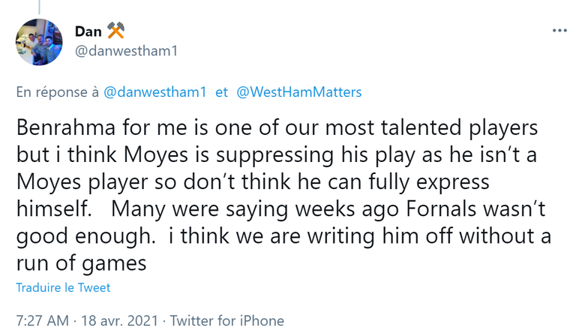Click "Traduire le Tweet" to translate
This screenshot has height=336, width=576.
coord(63,287)
